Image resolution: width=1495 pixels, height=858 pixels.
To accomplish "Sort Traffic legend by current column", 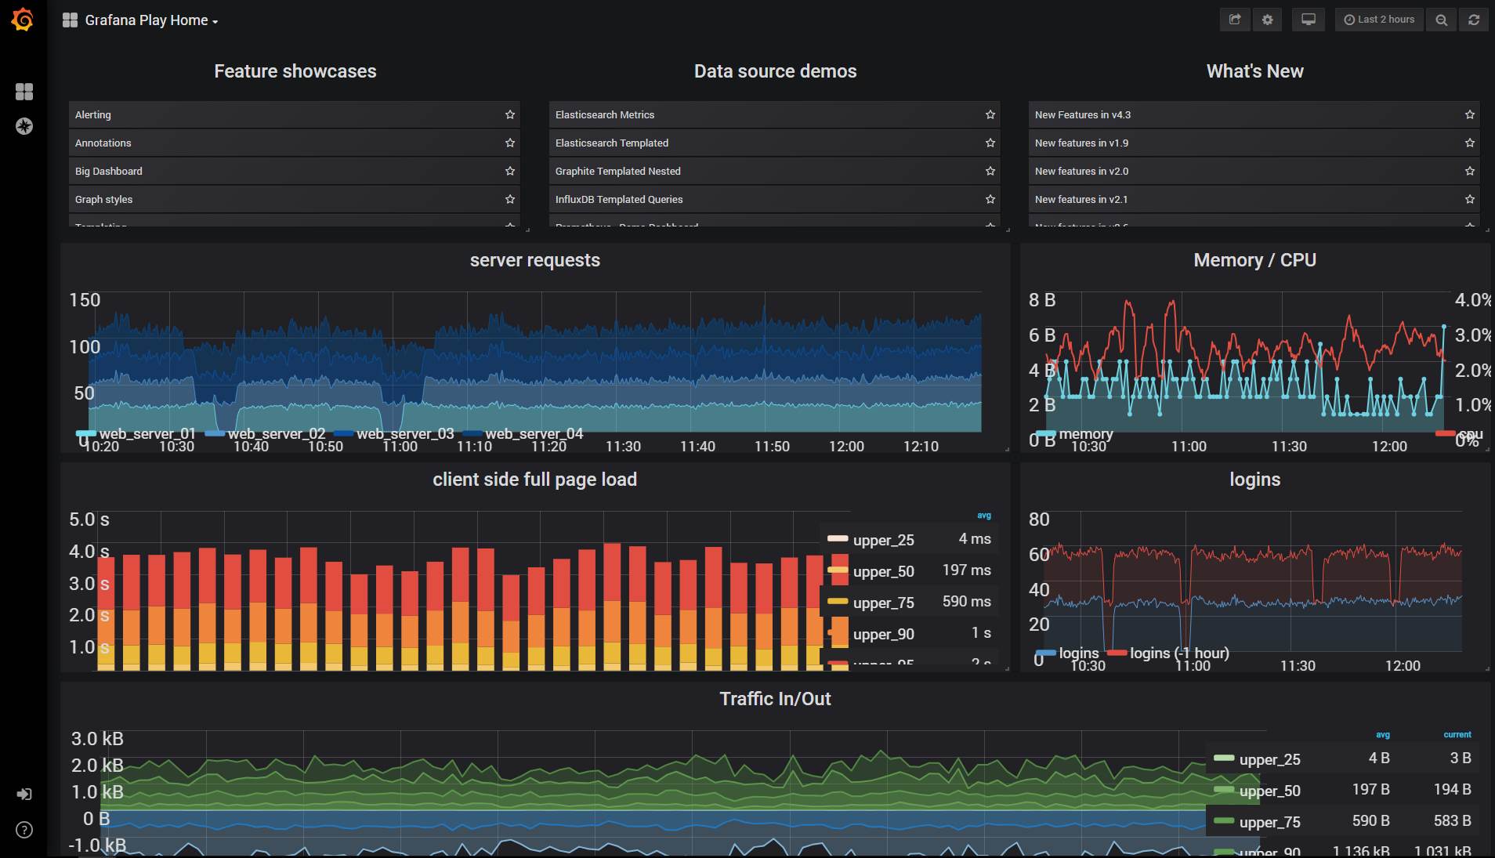I will pyautogui.click(x=1457, y=735).
